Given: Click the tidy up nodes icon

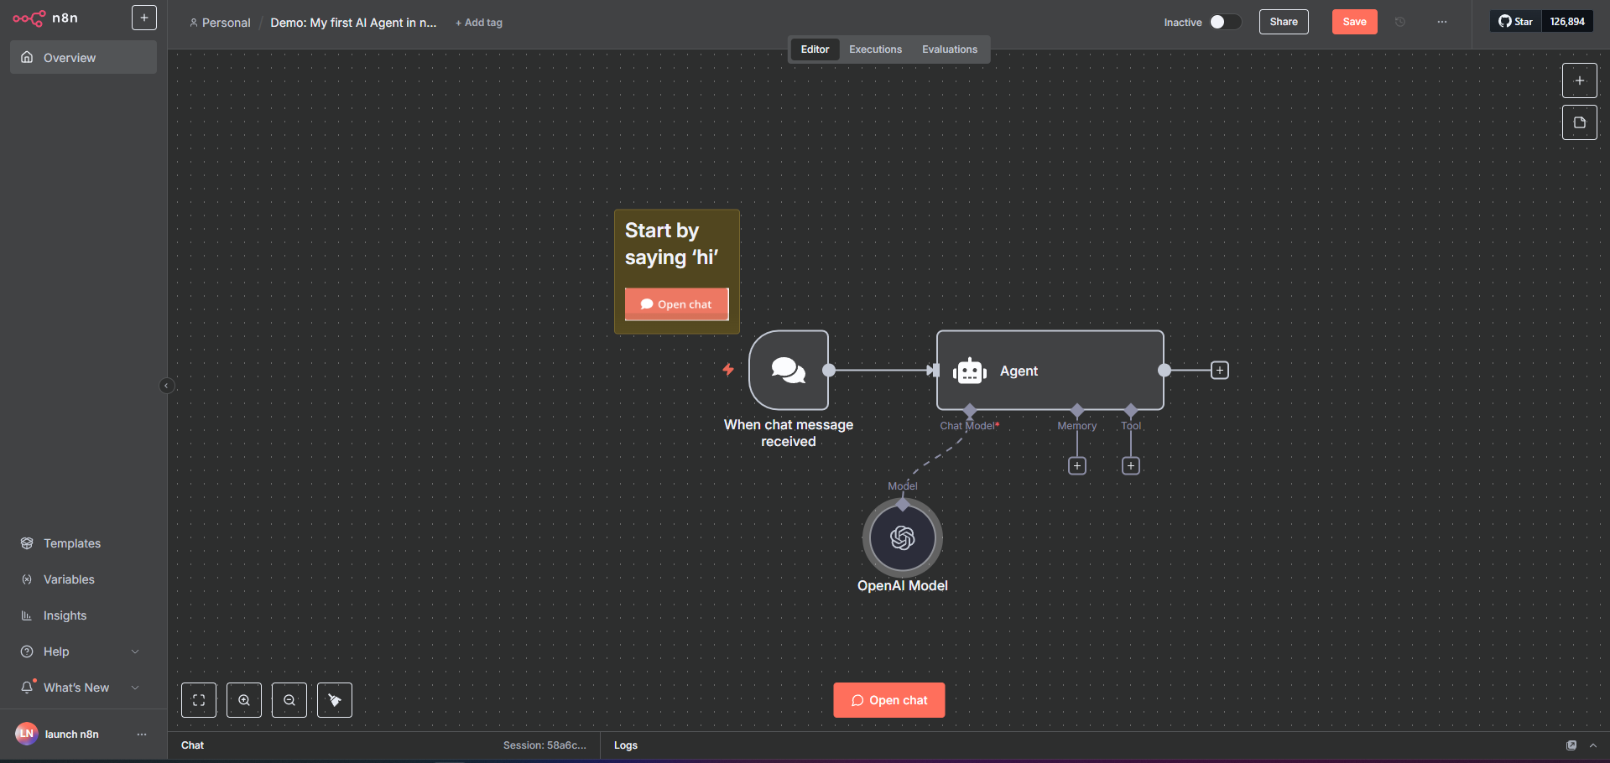Looking at the screenshot, I should (x=335, y=700).
